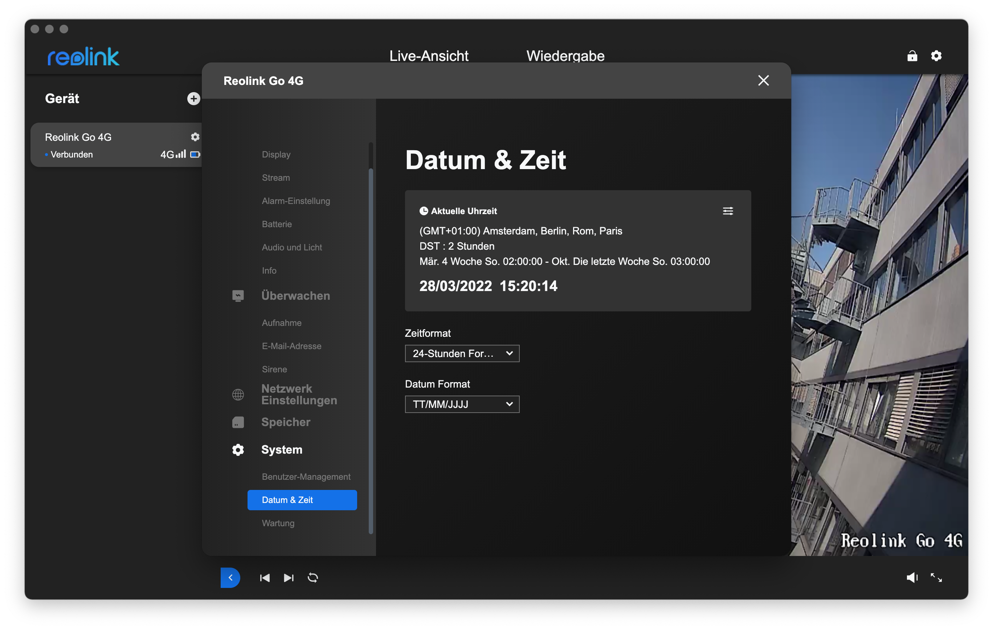This screenshot has height=630, width=993.
Task: Click the refresh loop icon
Action: pos(313,578)
